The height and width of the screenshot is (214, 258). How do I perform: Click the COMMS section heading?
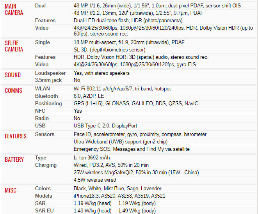click(x=14, y=91)
